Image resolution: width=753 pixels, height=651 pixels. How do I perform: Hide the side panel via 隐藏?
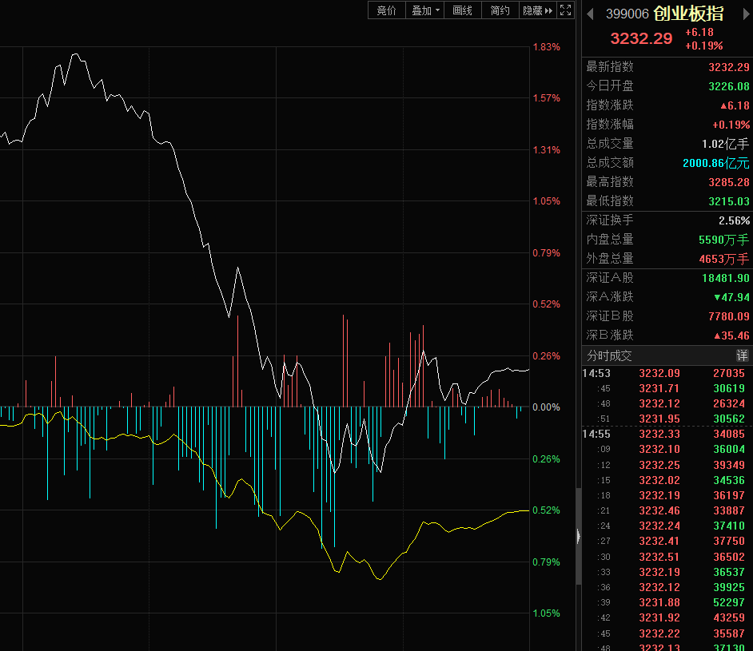536,10
